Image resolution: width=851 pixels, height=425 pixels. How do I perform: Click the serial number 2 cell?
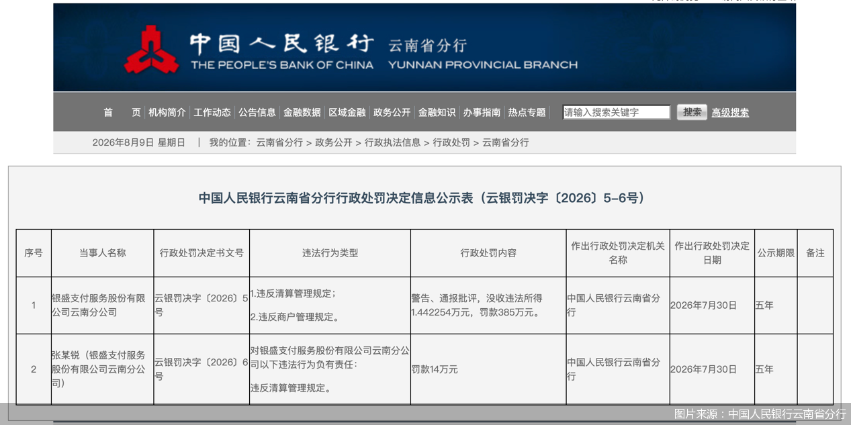(34, 369)
